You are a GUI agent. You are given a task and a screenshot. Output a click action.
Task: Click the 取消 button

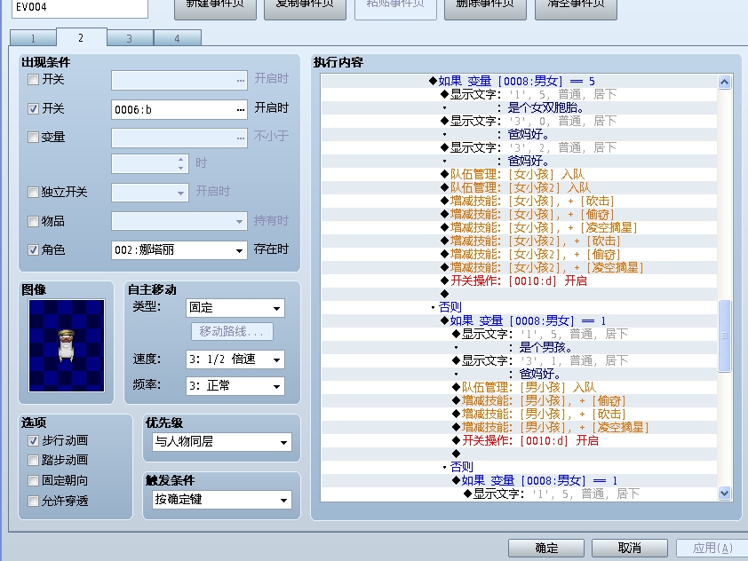[x=630, y=549]
